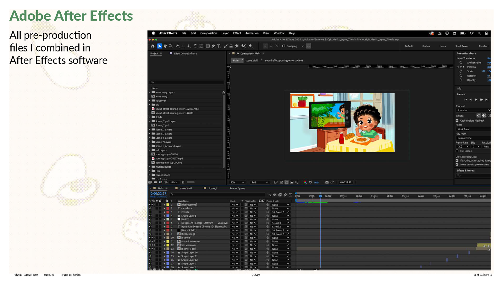The width and height of the screenshot is (503, 283).
Task: Open the Full resolution dropdown
Action: click(x=260, y=182)
